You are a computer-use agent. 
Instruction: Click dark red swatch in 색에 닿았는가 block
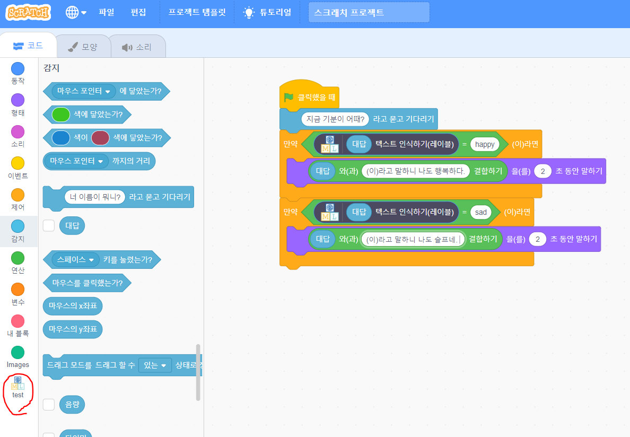click(100, 138)
